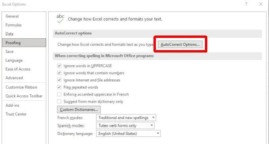Click the AutoCorrect Options button
This screenshot has width=269, height=144.
[x=180, y=45]
